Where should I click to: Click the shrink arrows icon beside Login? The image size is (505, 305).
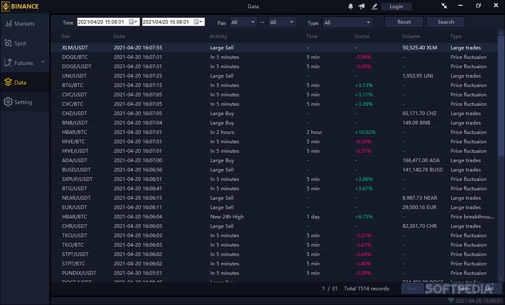tap(444, 6)
